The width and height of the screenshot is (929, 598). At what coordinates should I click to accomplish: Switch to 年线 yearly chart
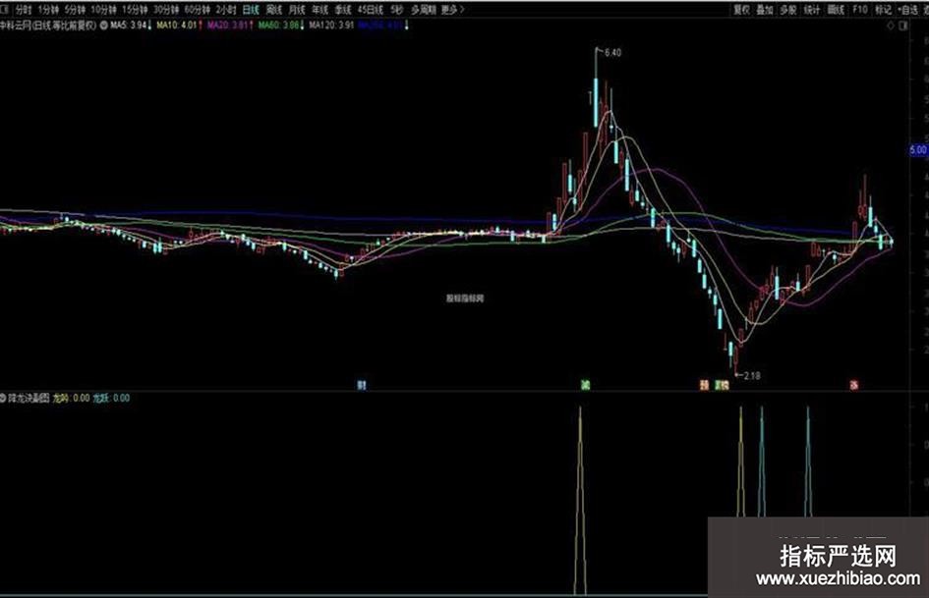click(319, 10)
